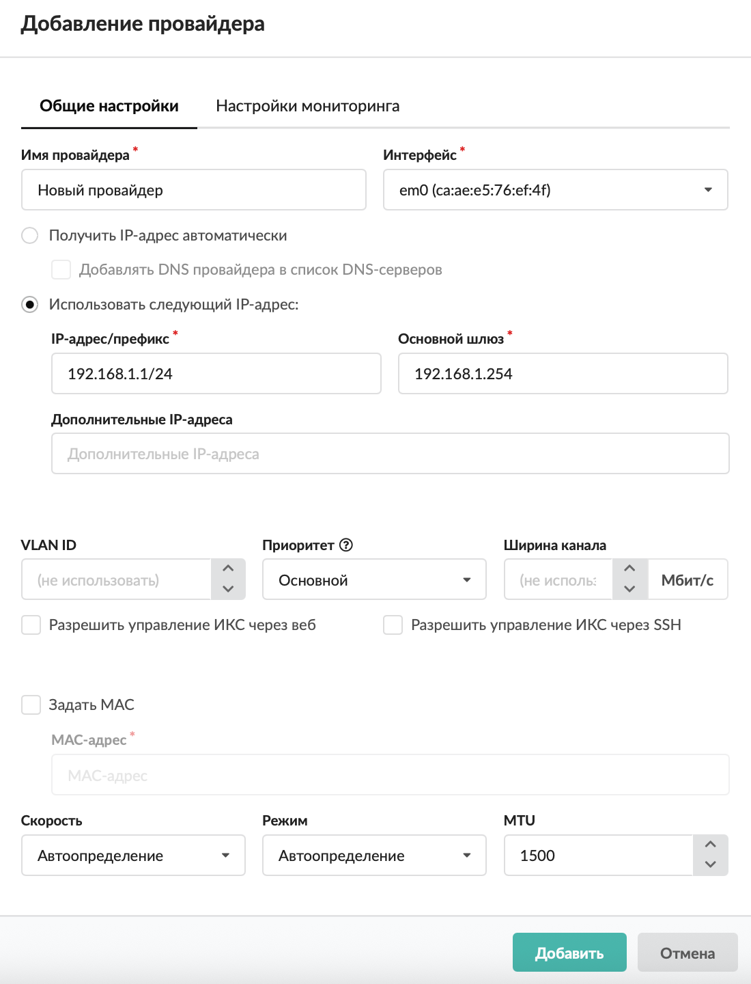
Task: Open the Интерфейс dropdown showing em0
Action: [x=555, y=190]
